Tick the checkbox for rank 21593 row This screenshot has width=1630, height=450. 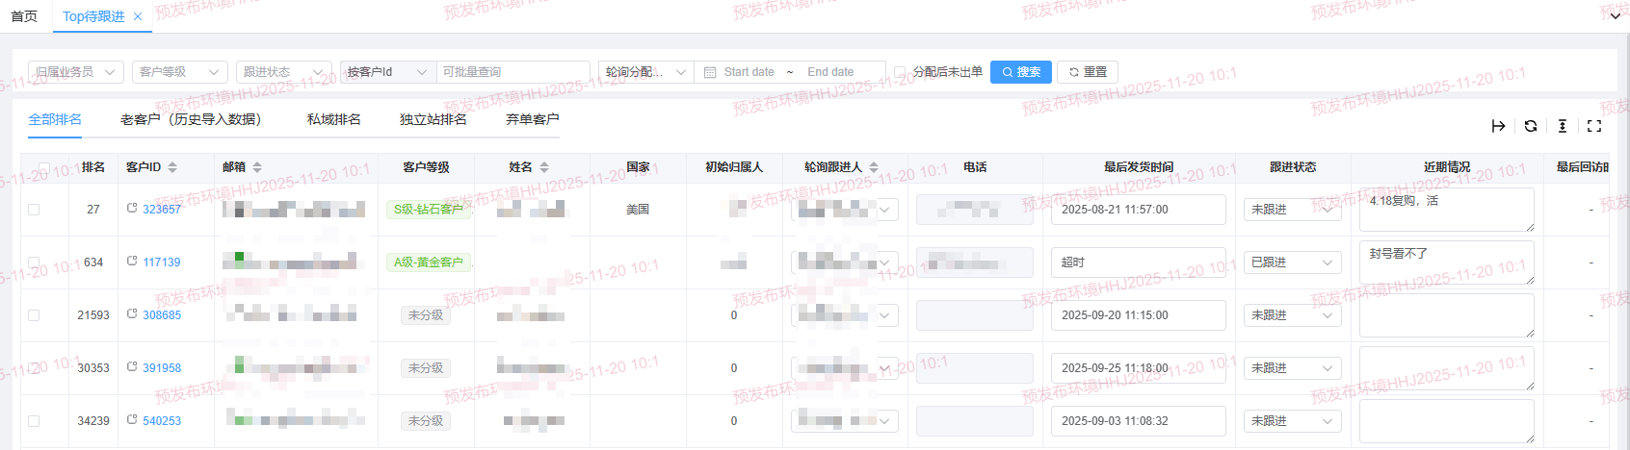[x=34, y=314]
